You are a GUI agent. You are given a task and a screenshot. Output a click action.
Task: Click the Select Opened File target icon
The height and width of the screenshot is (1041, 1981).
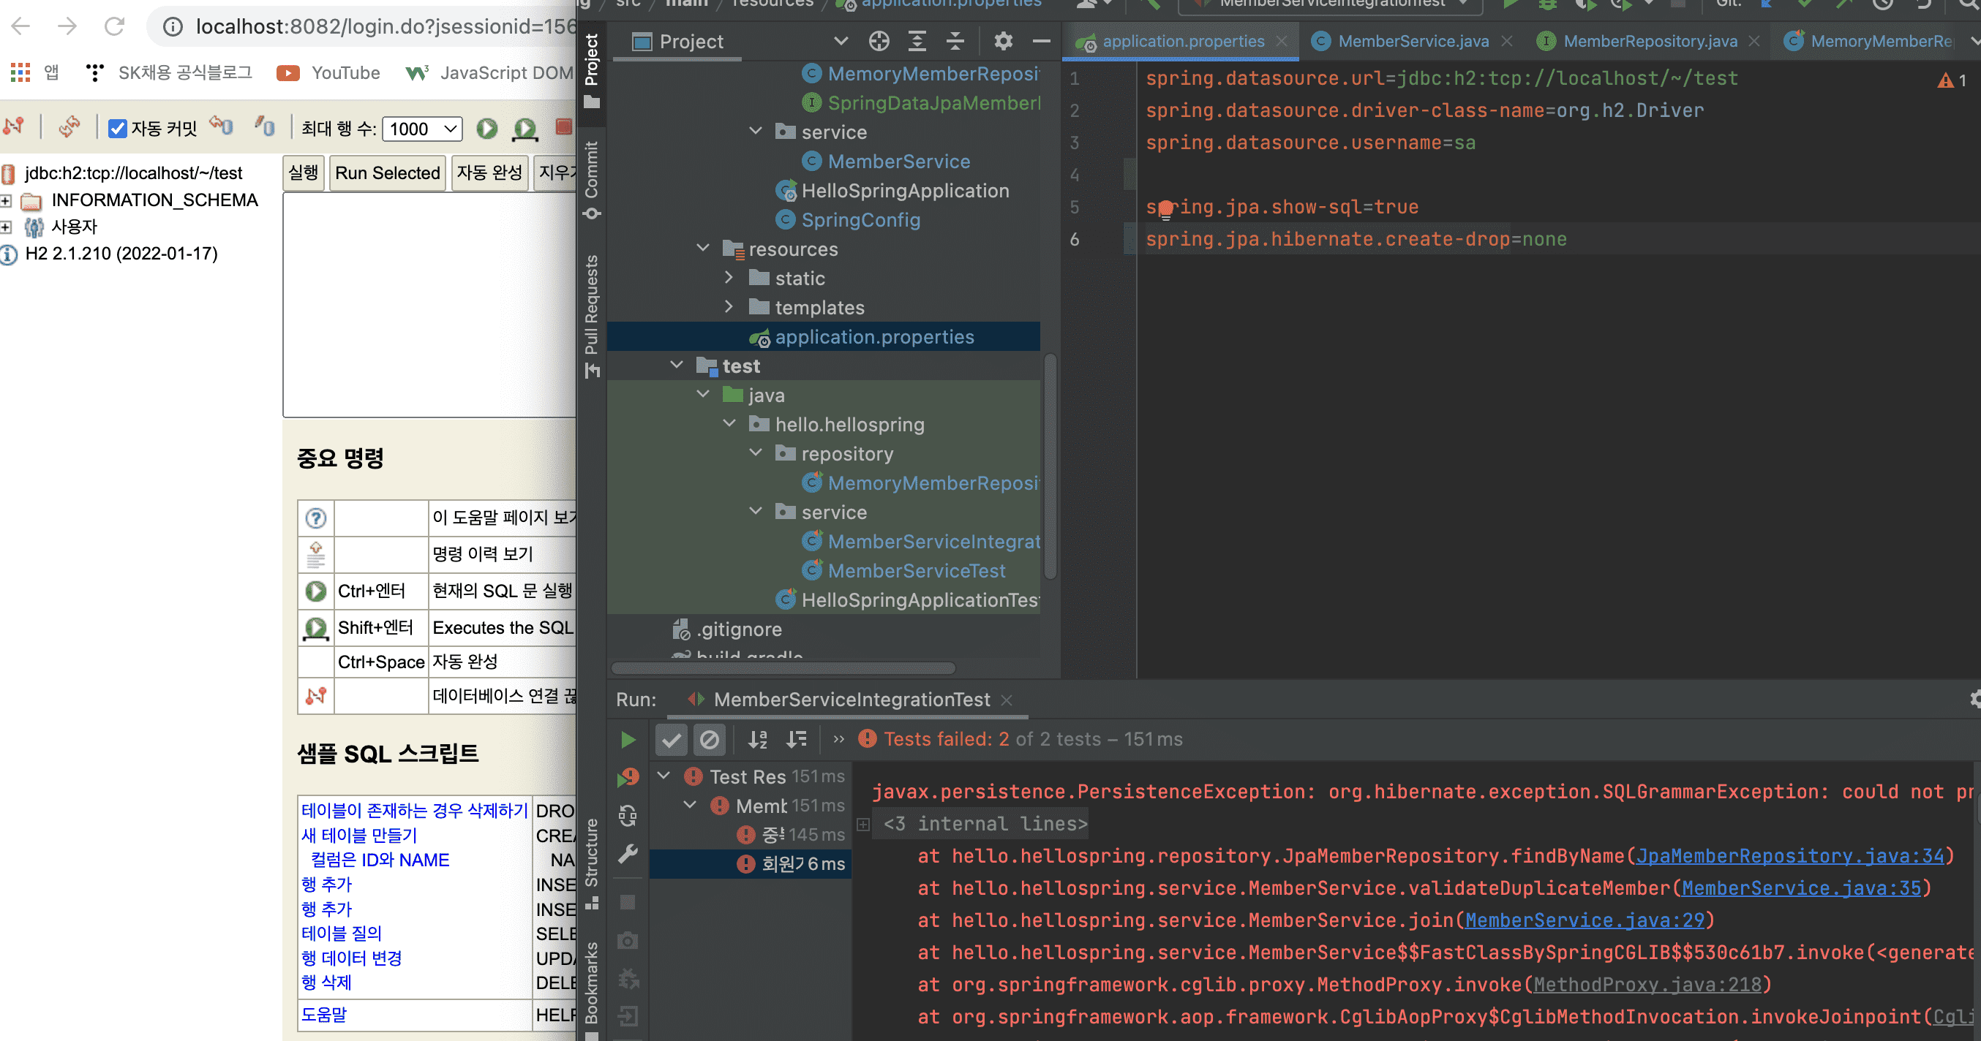click(x=879, y=42)
